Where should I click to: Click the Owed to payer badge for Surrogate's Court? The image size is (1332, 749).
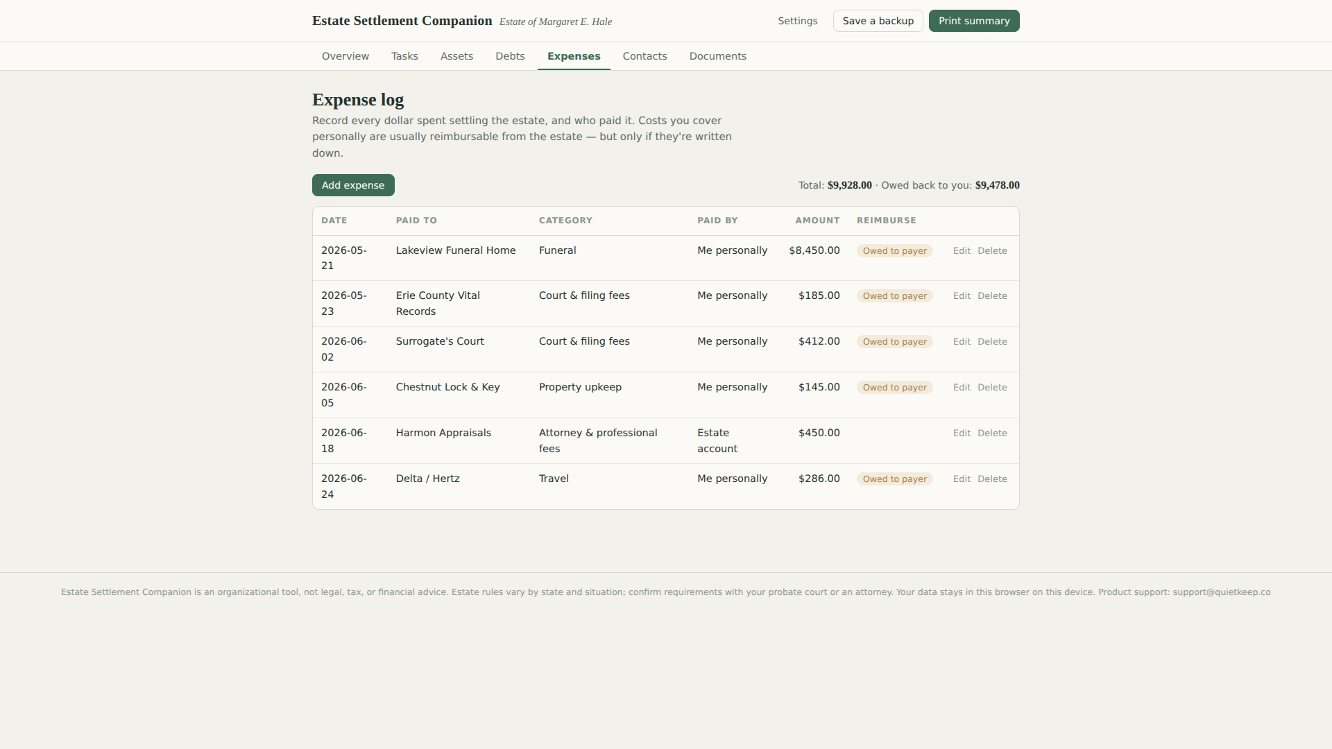894,342
